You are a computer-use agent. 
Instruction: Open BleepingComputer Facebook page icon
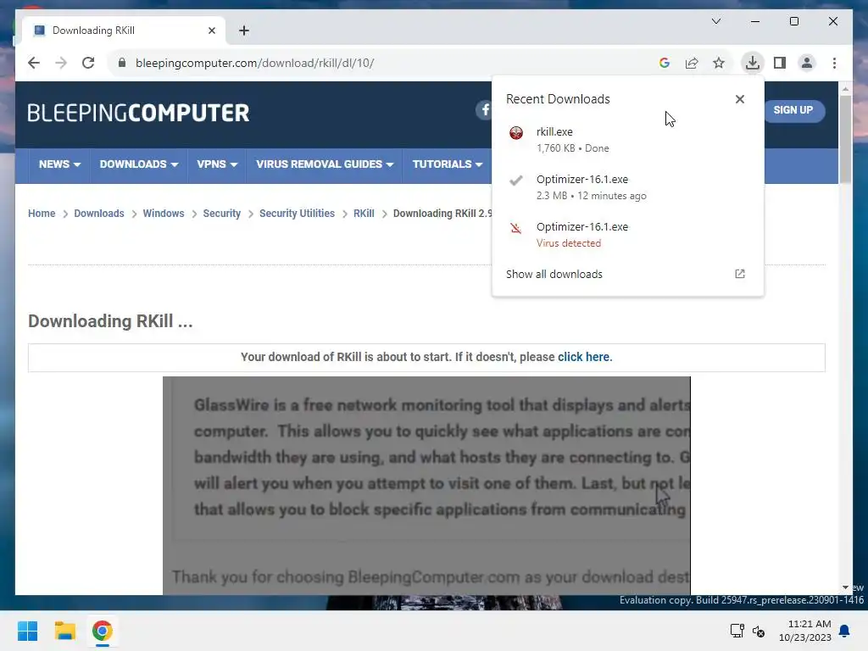pyautogui.click(x=484, y=109)
